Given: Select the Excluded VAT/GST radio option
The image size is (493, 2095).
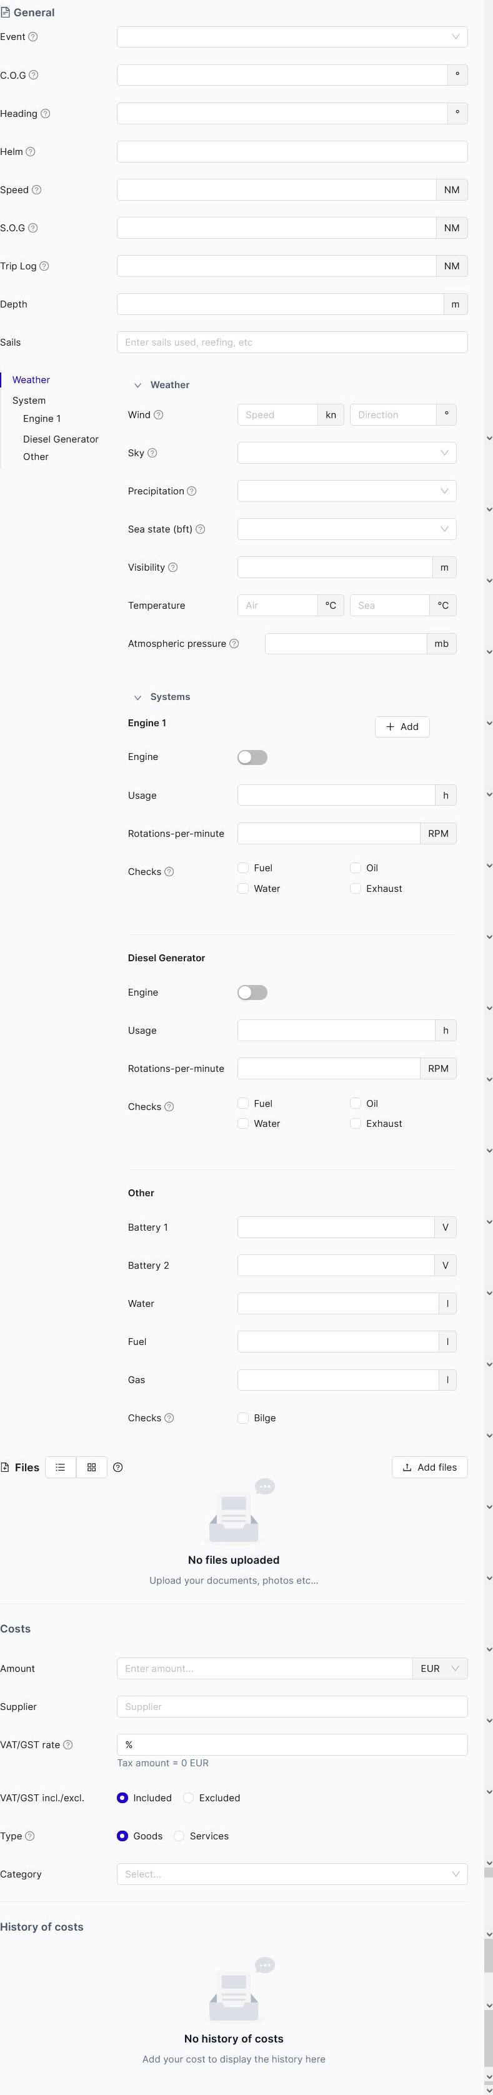Looking at the screenshot, I should point(189,1797).
